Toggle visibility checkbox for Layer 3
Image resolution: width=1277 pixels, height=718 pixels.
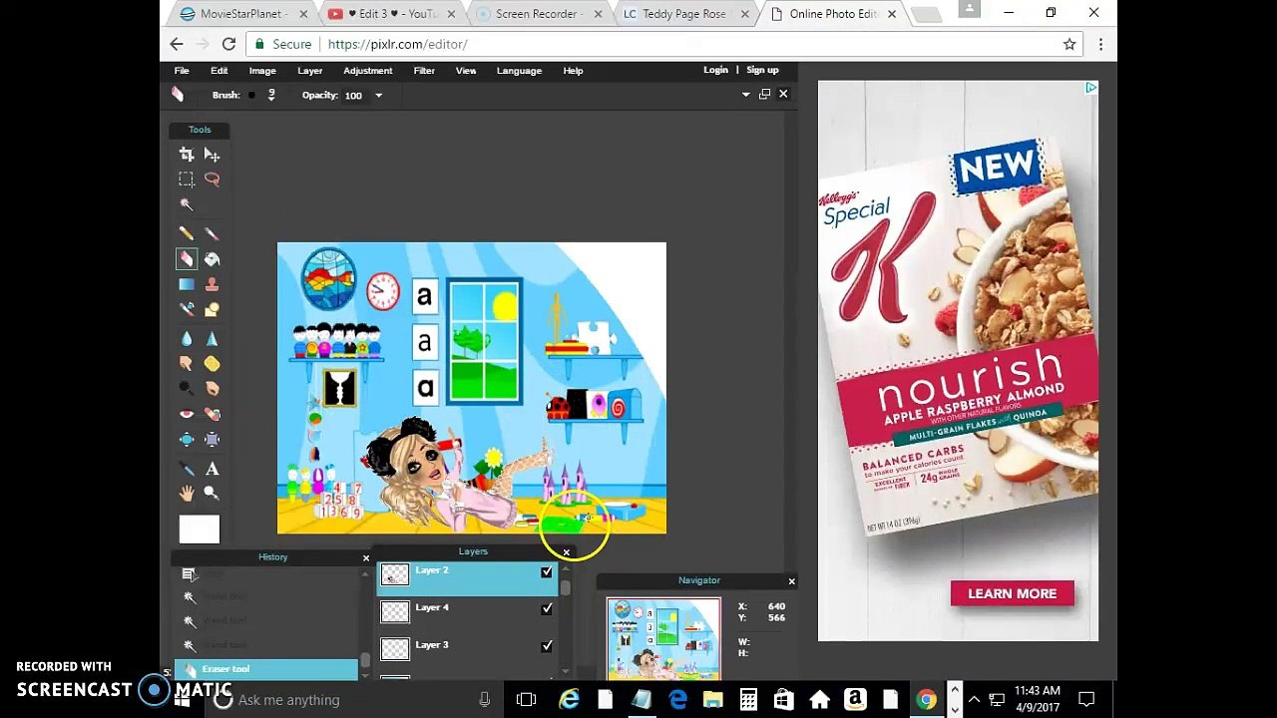[547, 646]
